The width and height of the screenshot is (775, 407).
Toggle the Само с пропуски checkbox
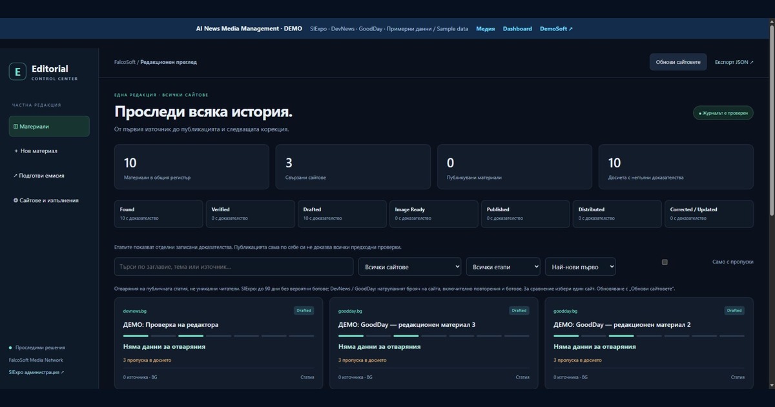(665, 262)
